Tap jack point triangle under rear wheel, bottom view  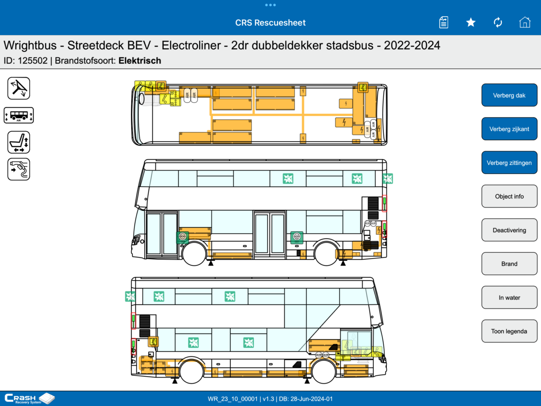click(174, 381)
